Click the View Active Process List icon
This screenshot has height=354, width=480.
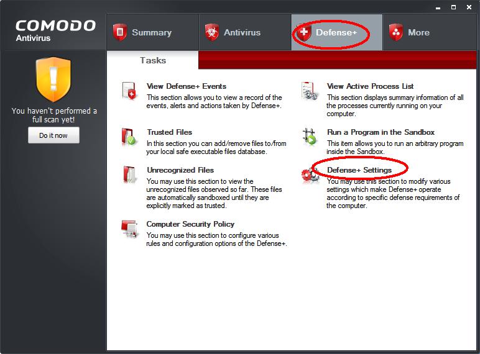310,91
